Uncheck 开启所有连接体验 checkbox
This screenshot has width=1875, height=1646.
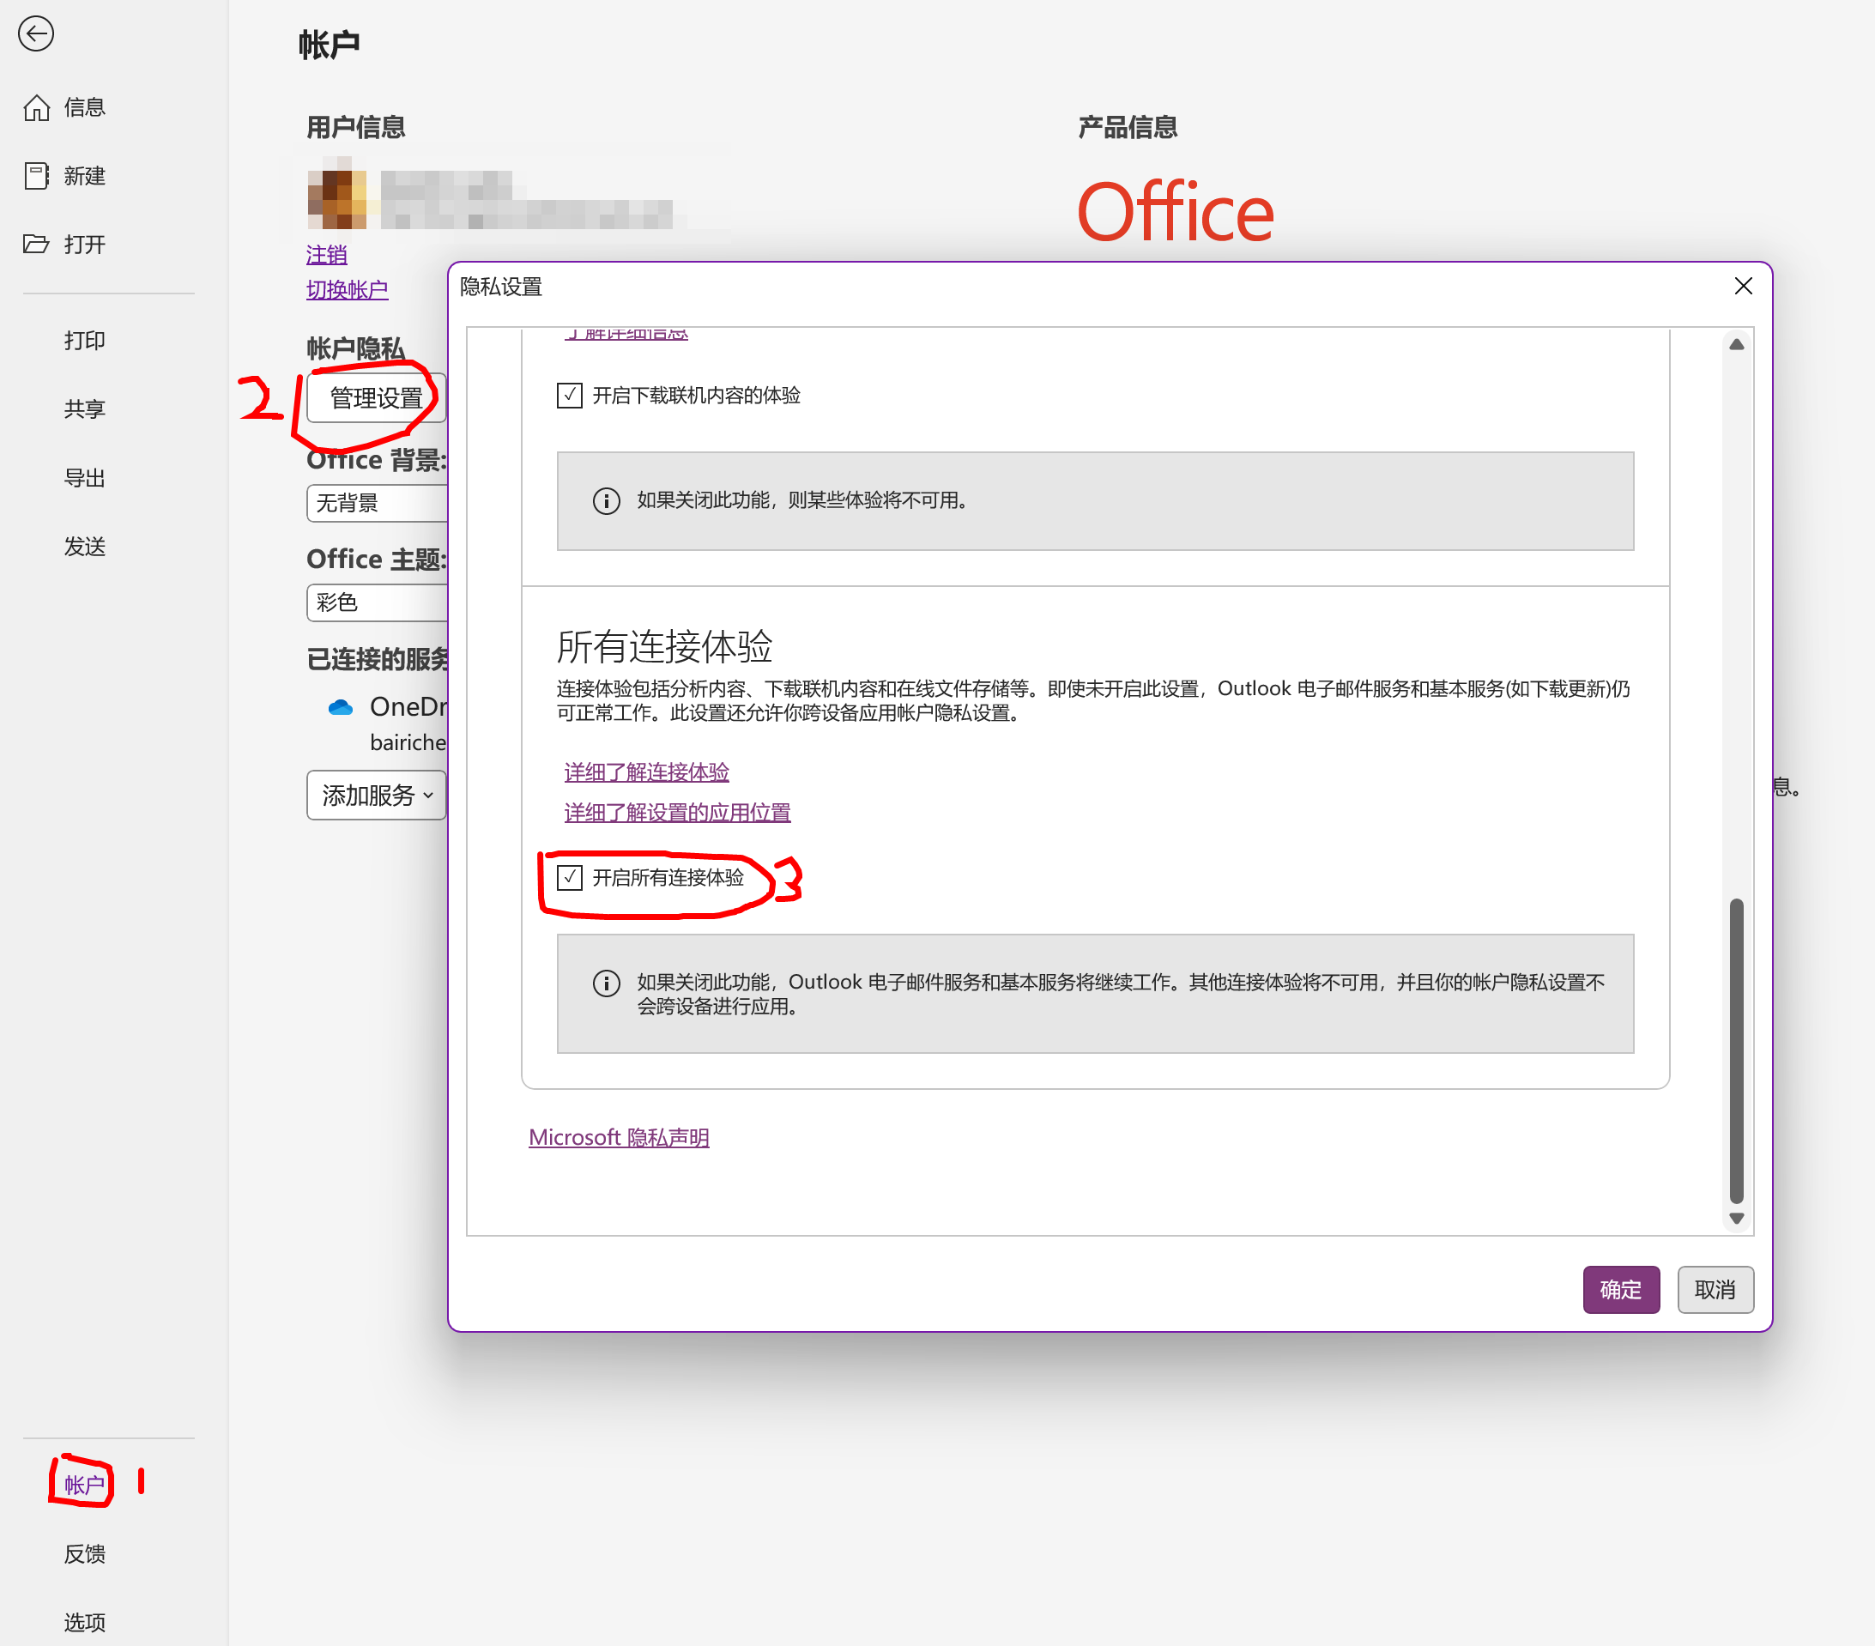(570, 878)
